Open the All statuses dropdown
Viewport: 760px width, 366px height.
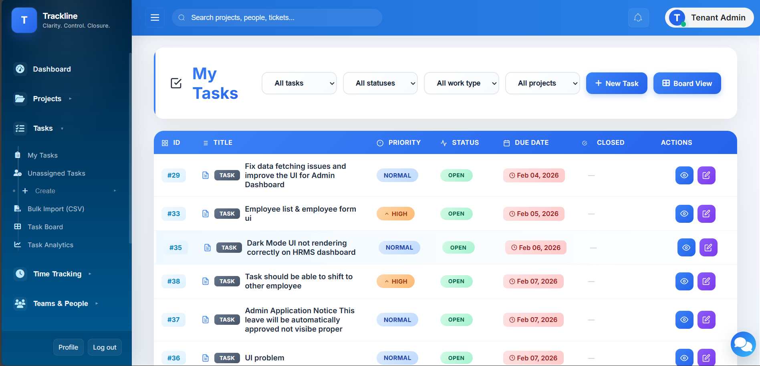pos(380,83)
